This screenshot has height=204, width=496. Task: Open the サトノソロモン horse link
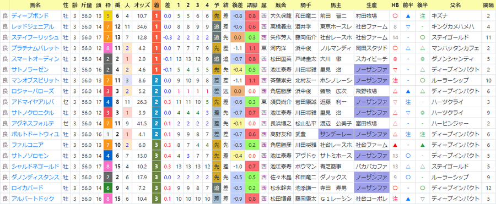coord(30,156)
